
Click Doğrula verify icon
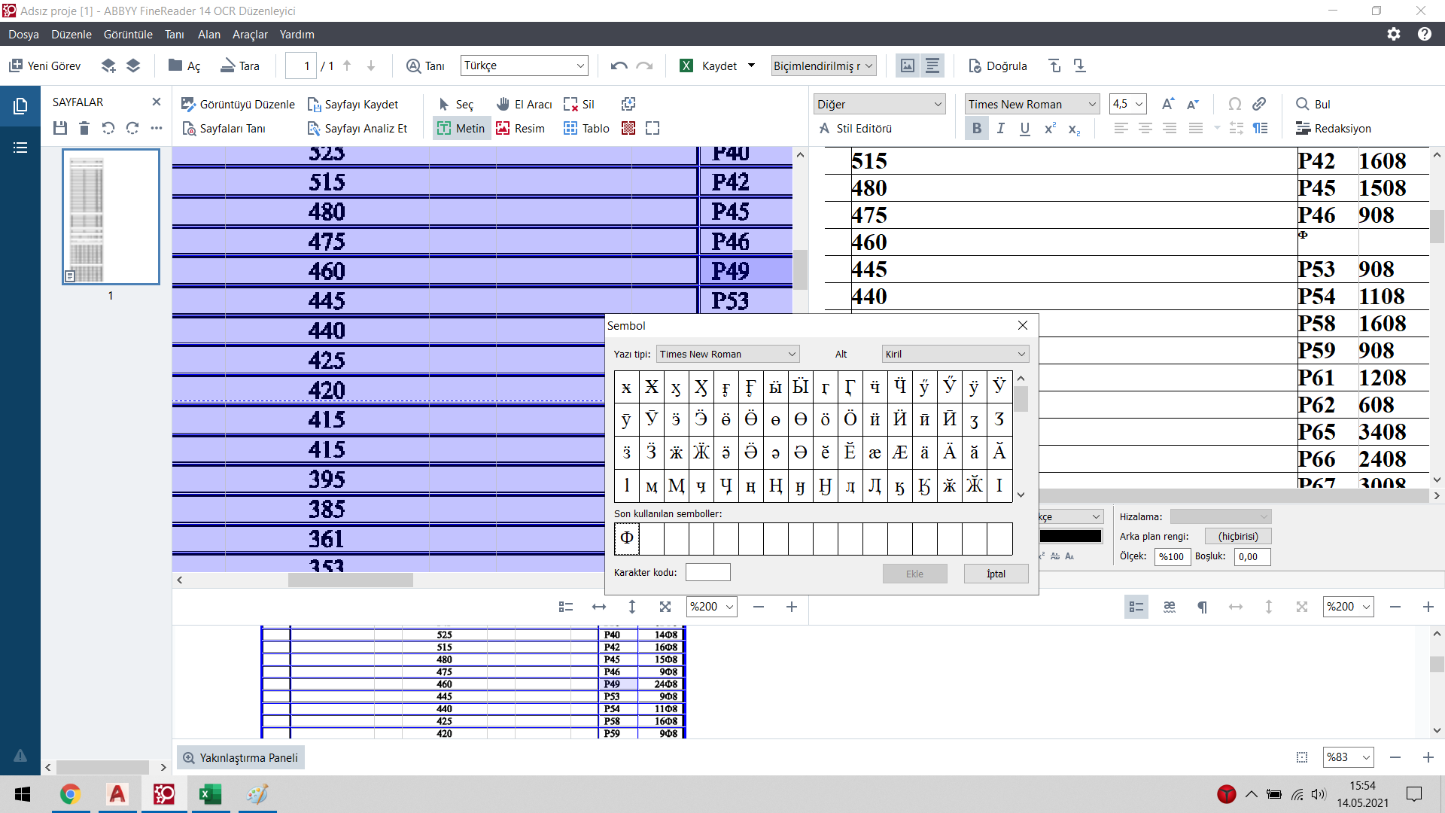click(x=975, y=66)
